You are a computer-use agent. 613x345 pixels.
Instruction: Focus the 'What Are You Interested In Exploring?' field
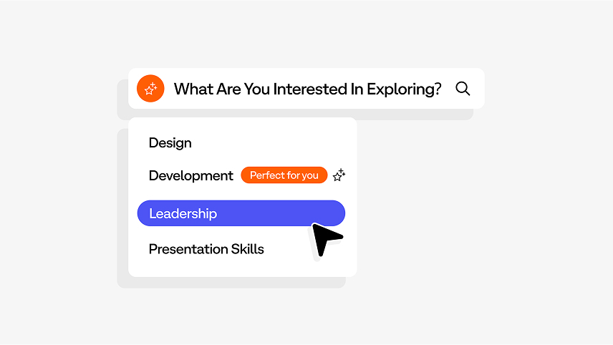pos(306,89)
